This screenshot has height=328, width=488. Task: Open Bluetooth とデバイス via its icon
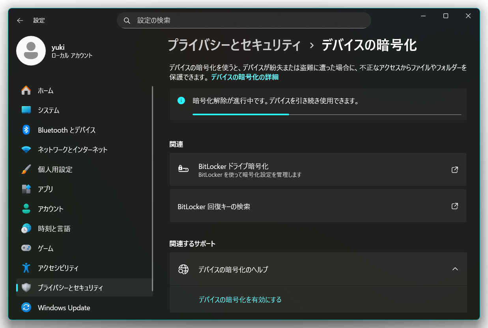(x=26, y=130)
